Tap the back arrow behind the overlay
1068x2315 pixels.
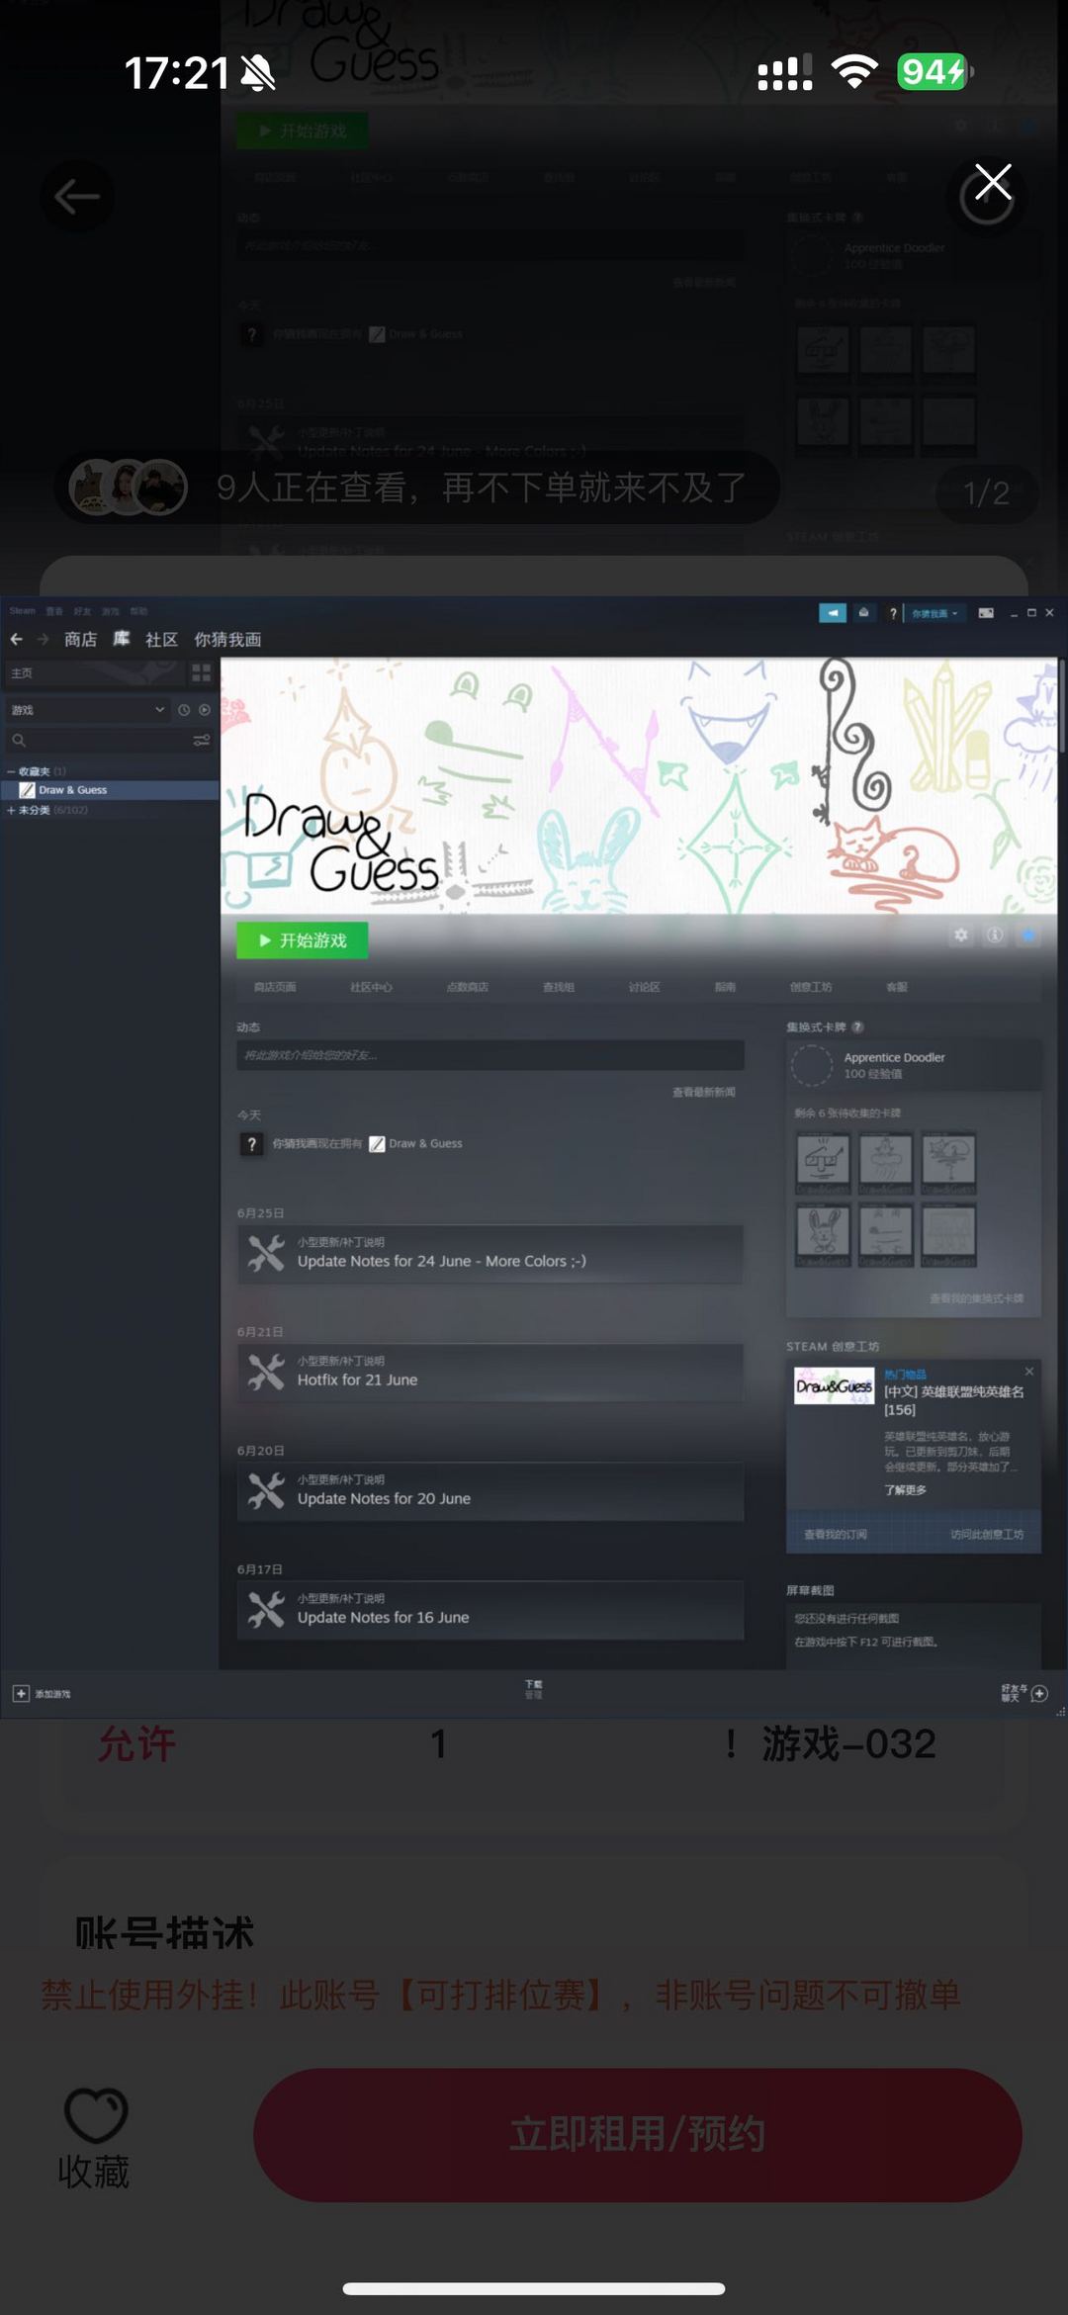click(x=77, y=197)
